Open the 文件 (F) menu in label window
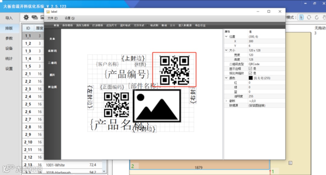Image resolution: width=326 pixels, height=175 pixels. pyautogui.click(x=53, y=18)
